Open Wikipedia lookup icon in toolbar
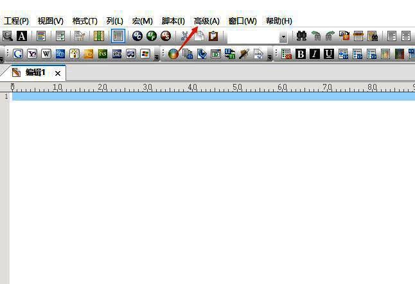This screenshot has width=415, height=284. click(46, 54)
